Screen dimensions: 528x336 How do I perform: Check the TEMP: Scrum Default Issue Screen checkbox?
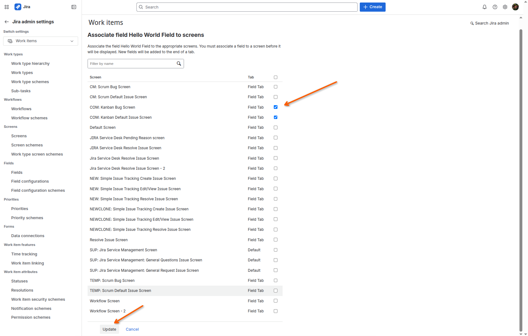click(276, 291)
